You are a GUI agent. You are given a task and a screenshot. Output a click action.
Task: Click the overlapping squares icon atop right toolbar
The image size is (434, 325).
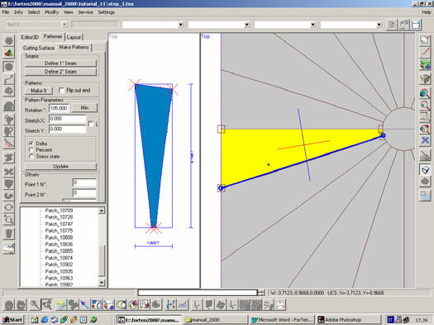pyautogui.click(x=425, y=40)
